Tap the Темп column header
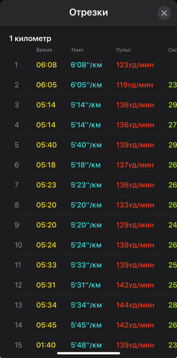Image resolution: width=177 pixels, height=358 pixels. [x=77, y=50]
